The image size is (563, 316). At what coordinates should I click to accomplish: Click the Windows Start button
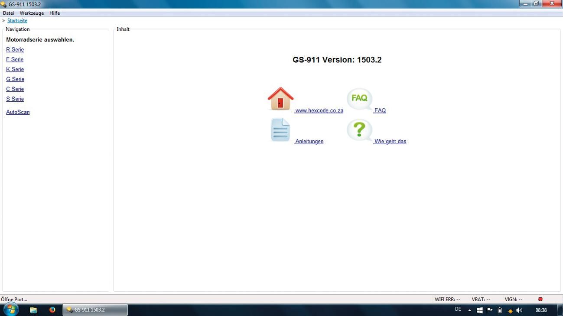[x=11, y=310]
